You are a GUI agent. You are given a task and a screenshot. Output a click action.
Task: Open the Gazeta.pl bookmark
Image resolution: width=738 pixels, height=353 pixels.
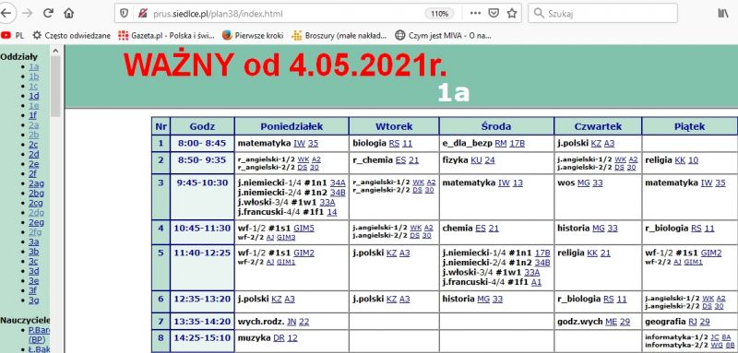pyautogui.click(x=166, y=35)
